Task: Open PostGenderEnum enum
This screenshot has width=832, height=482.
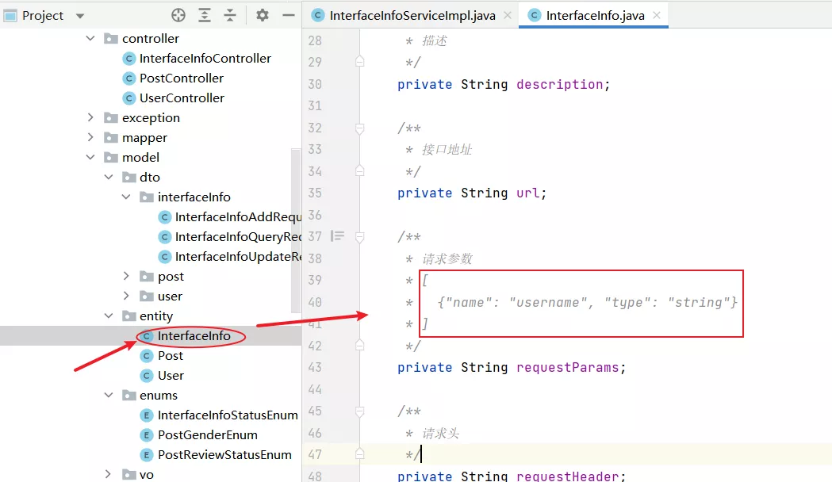Action: 208,434
